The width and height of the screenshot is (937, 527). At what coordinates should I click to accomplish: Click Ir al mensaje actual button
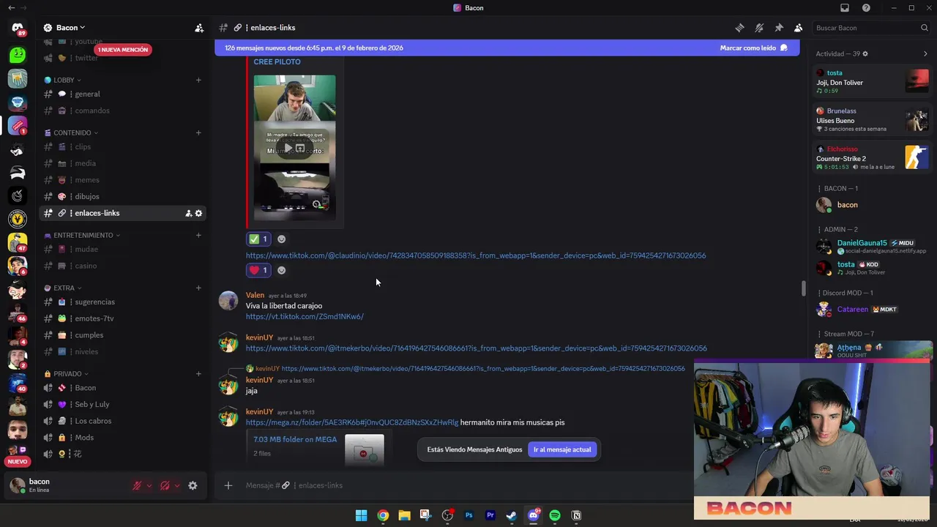pos(562,449)
